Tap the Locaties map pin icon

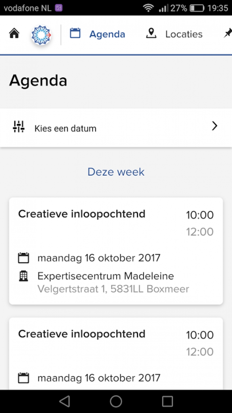(x=151, y=34)
